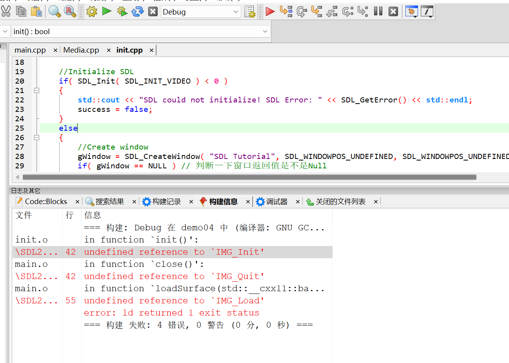Close the 构建信息 tab
Viewport: 509px width, 363px height.
click(x=248, y=202)
